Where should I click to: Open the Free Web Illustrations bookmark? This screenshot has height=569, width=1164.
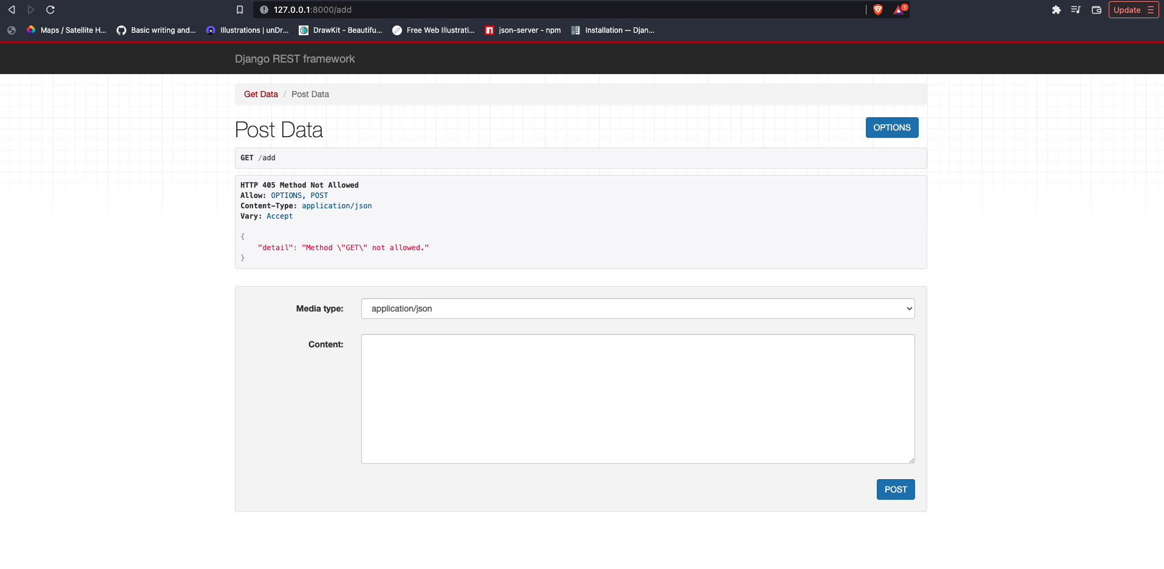pos(434,30)
